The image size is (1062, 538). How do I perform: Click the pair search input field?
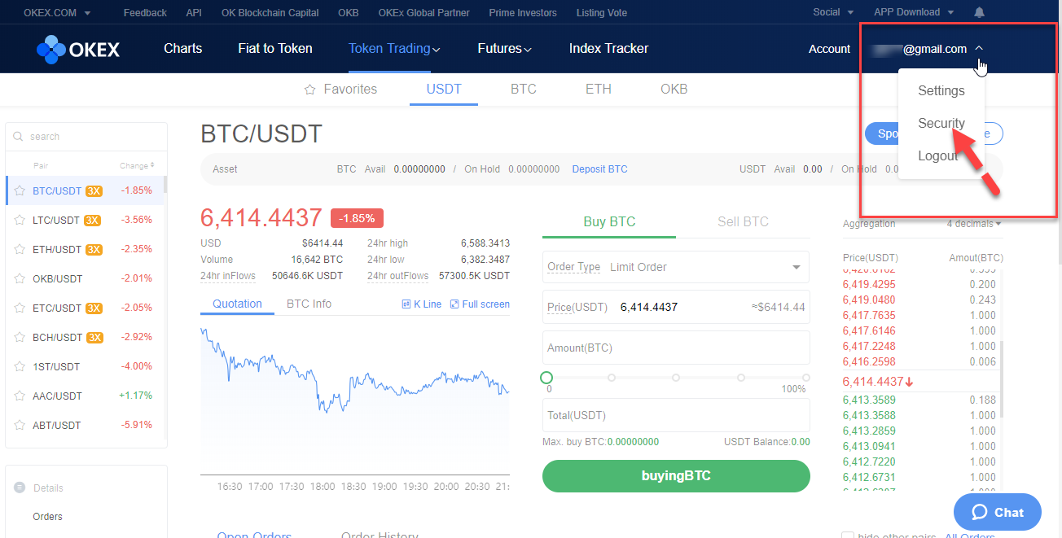(x=86, y=137)
